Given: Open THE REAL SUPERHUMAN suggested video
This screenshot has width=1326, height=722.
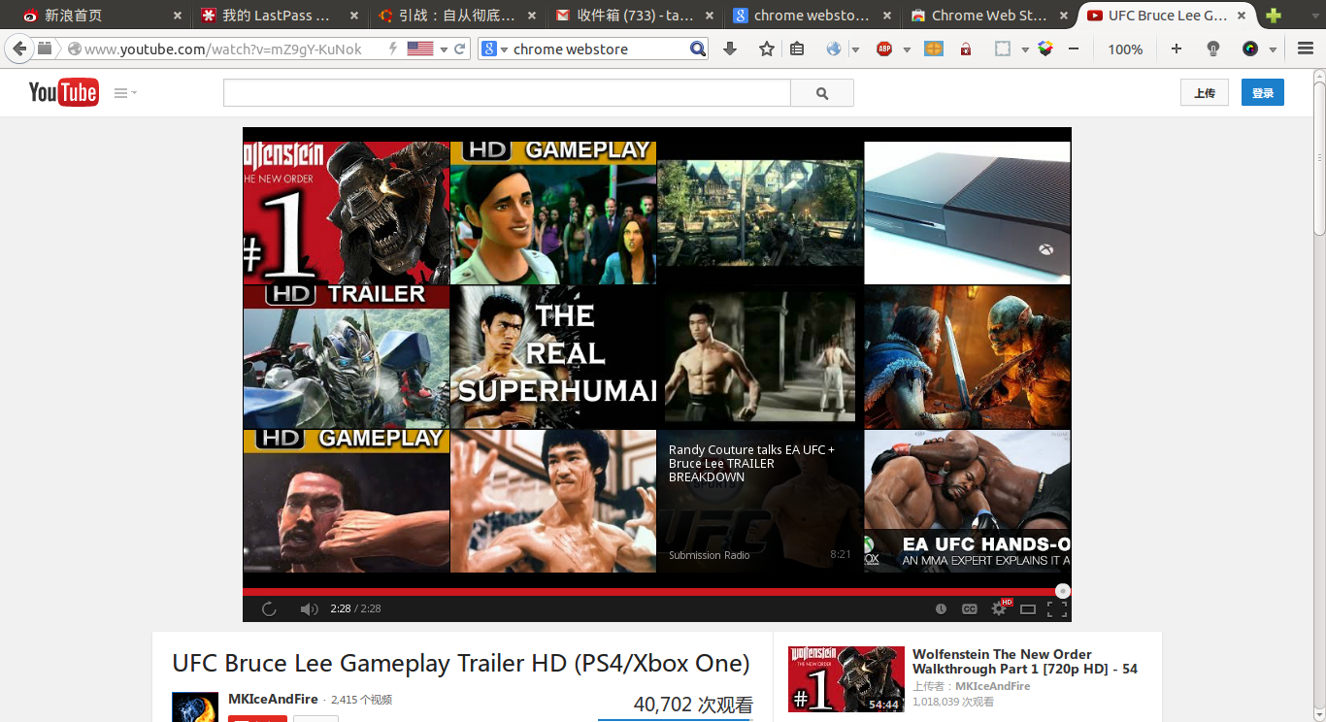Looking at the screenshot, I should [x=553, y=357].
